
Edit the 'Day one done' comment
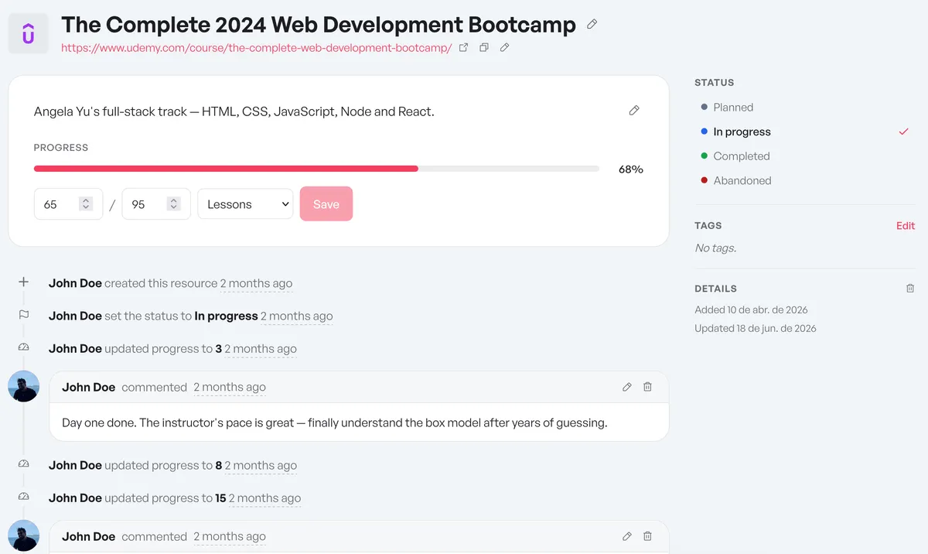[x=627, y=387]
